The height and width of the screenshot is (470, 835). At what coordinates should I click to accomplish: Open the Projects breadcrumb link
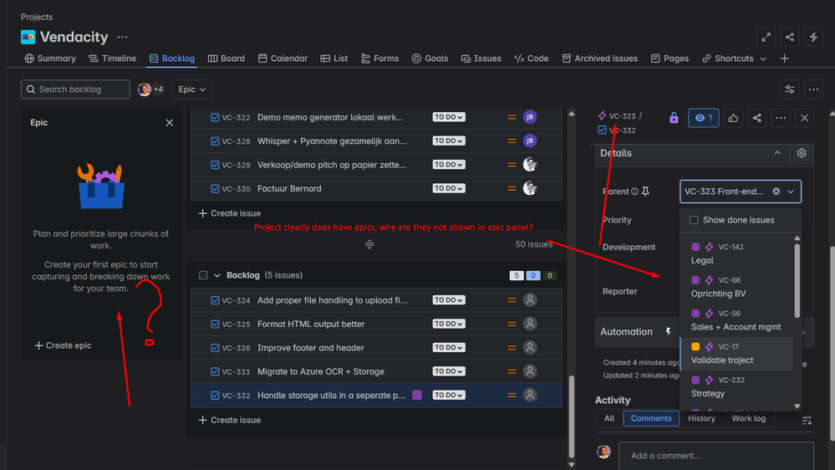[37, 17]
